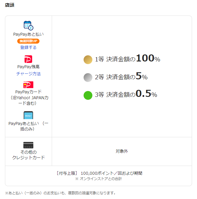The image size is (197, 199).
Task: Click the PayPay残高 label
Action: coord(28,67)
